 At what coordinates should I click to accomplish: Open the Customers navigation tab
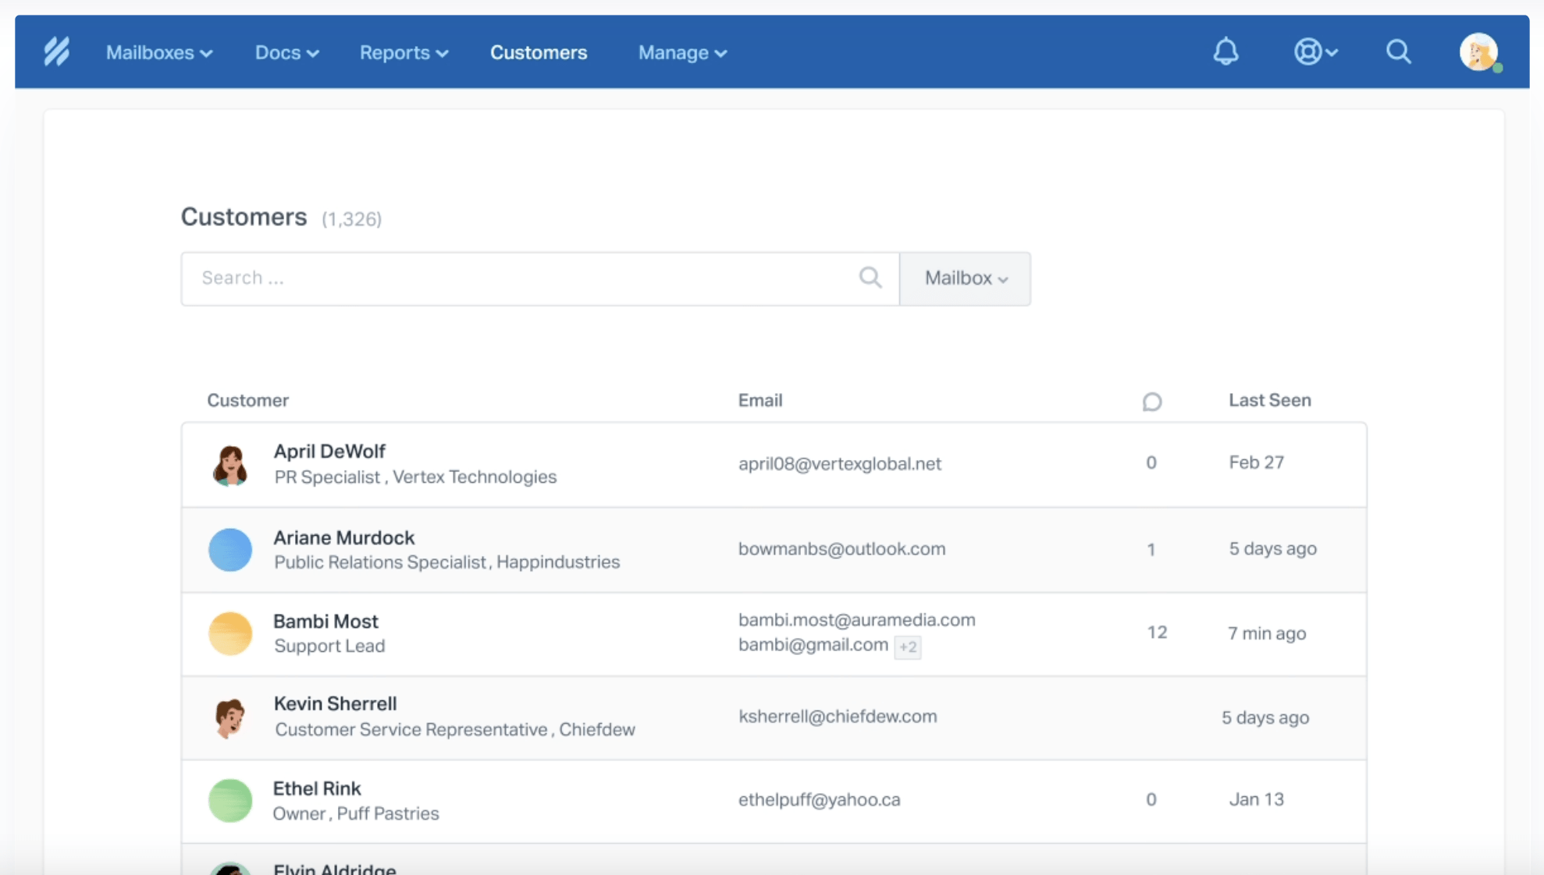539,52
